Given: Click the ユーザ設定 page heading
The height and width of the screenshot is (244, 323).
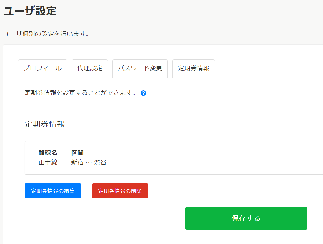Looking at the screenshot, I should (30, 11).
